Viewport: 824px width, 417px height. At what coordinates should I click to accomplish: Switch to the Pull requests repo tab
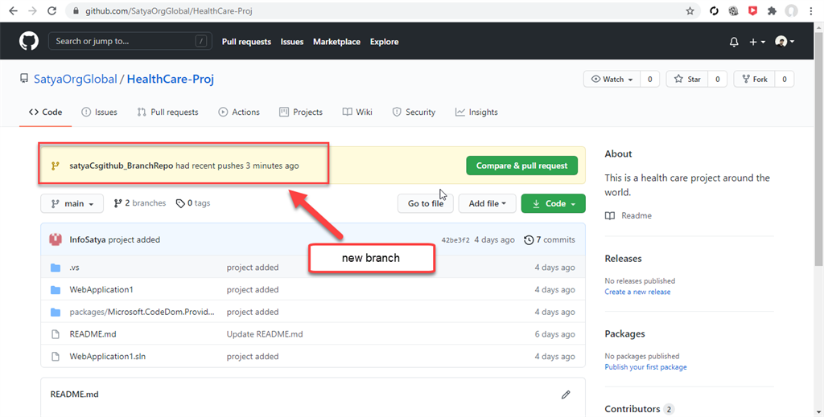pos(167,112)
